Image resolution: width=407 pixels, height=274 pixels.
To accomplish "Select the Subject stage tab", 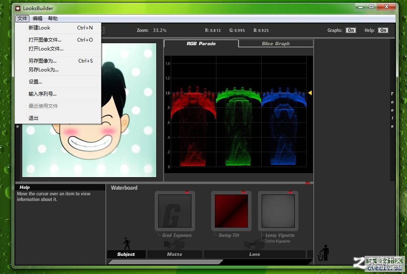I will [126, 254].
